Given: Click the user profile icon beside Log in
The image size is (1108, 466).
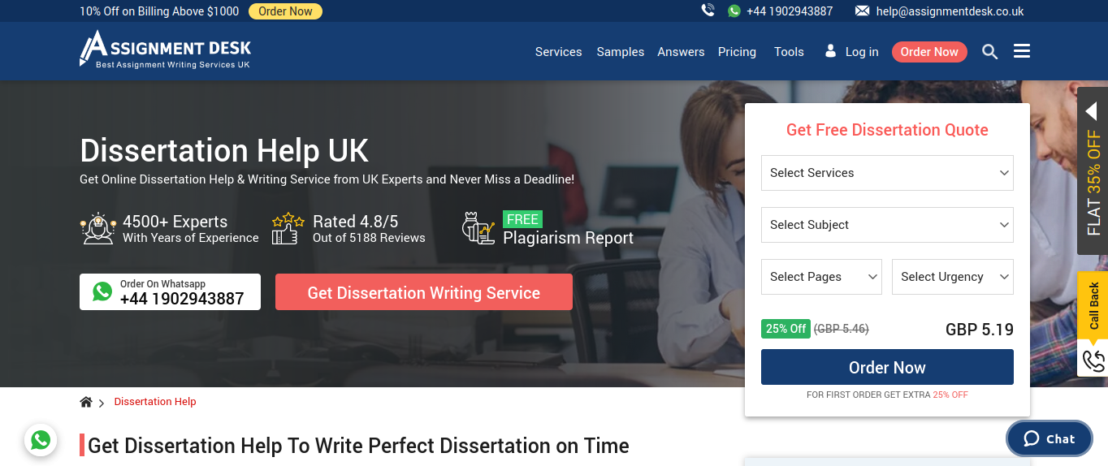Looking at the screenshot, I should point(830,51).
